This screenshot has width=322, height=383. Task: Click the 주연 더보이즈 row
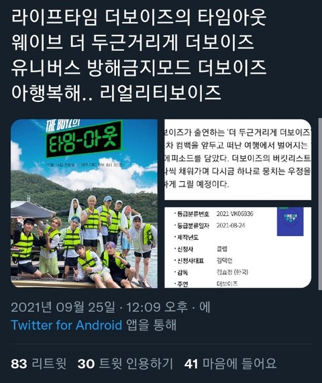click(206, 284)
